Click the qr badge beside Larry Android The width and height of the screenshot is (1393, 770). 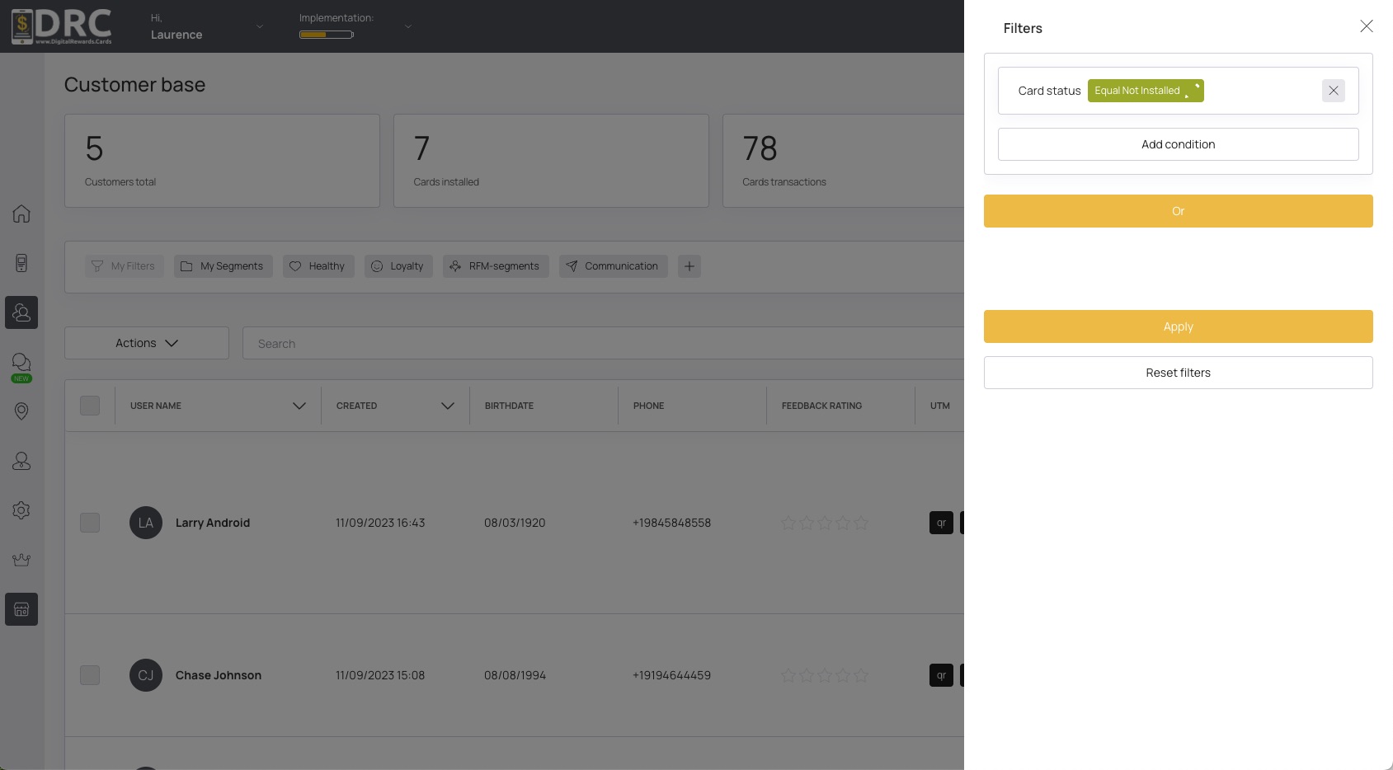point(941,523)
